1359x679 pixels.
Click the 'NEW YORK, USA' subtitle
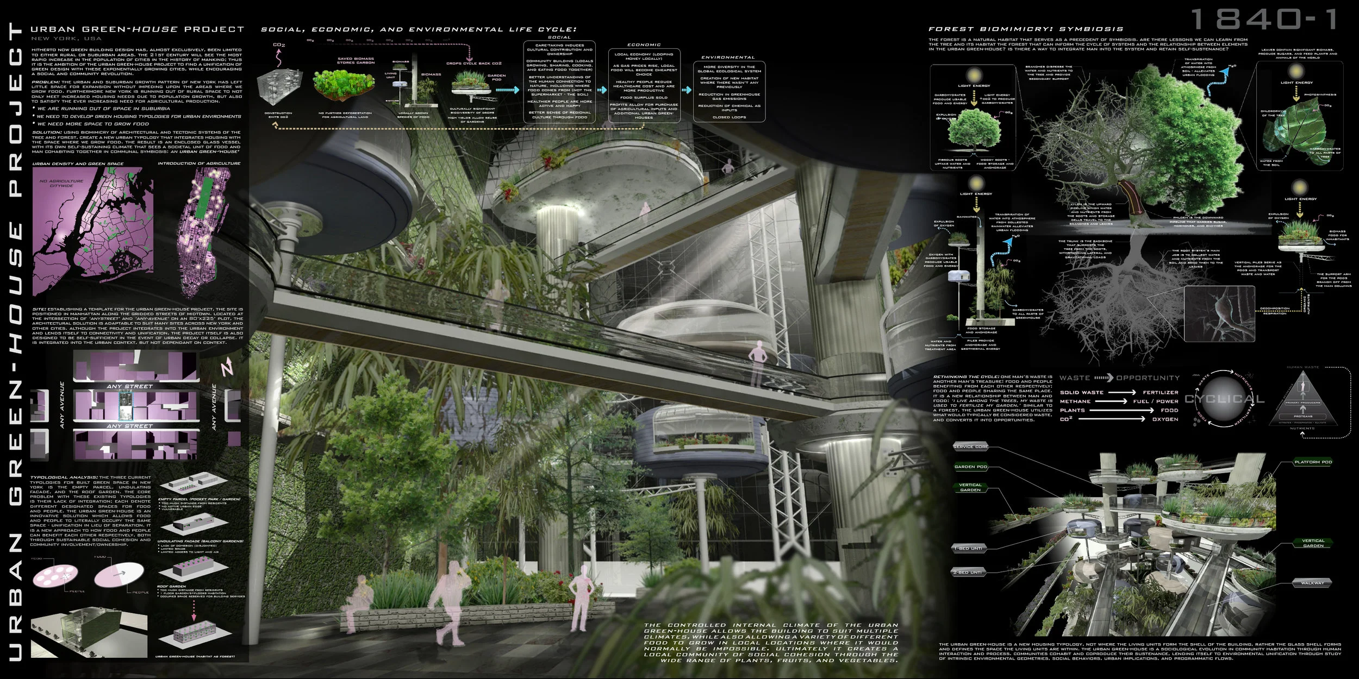point(66,39)
